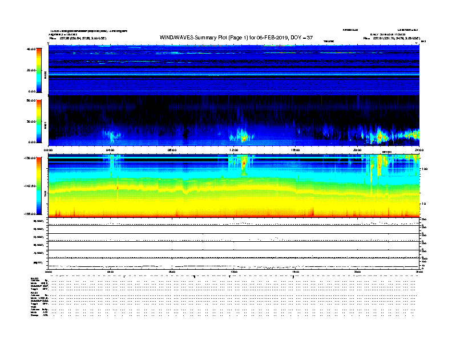Click the TNR status header in the bottom table
This screenshot has width=452, height=349.
33,307
